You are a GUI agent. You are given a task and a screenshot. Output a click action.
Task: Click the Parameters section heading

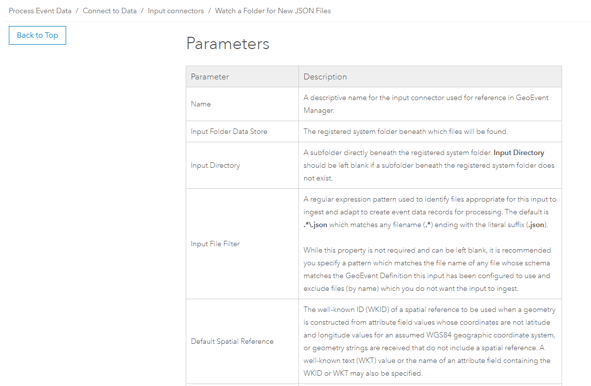228,44
